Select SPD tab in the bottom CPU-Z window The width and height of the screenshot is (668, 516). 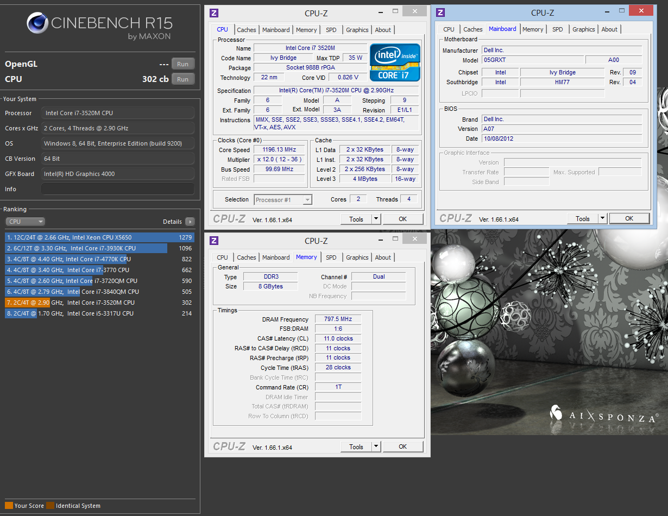331,257
